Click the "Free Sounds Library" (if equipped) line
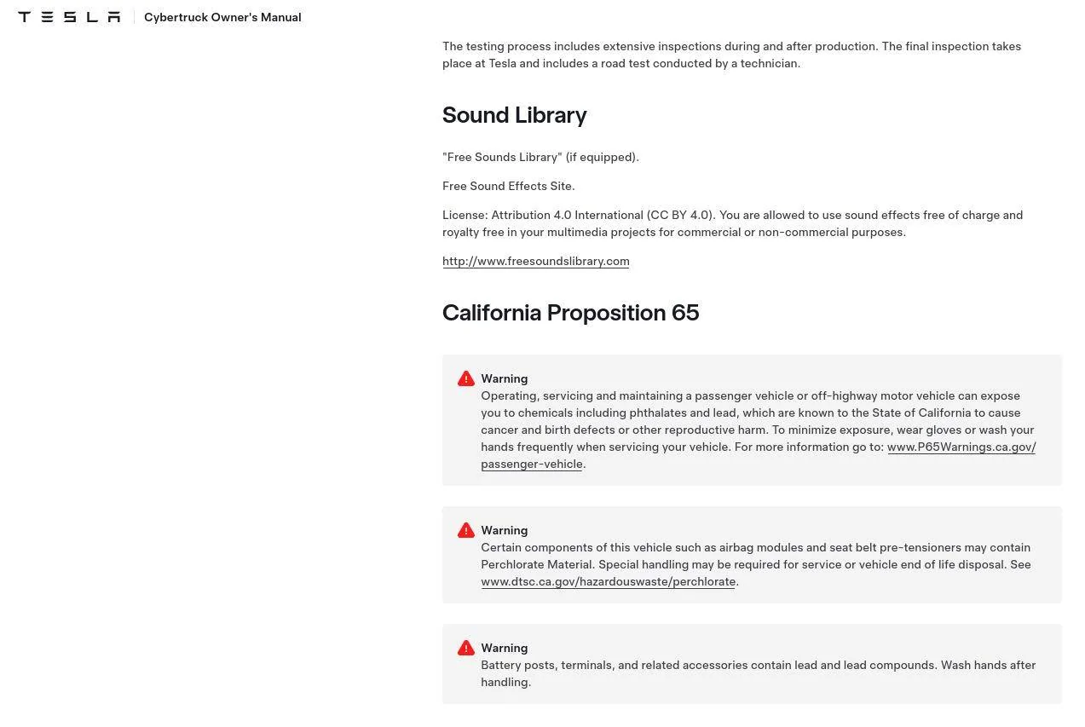Image resolution: width=1085 pixels, height=727 pixels. pyautogui.click(x=540, y=157)
